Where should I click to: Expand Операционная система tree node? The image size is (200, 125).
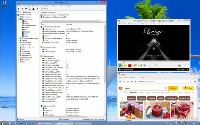point(19,38)
